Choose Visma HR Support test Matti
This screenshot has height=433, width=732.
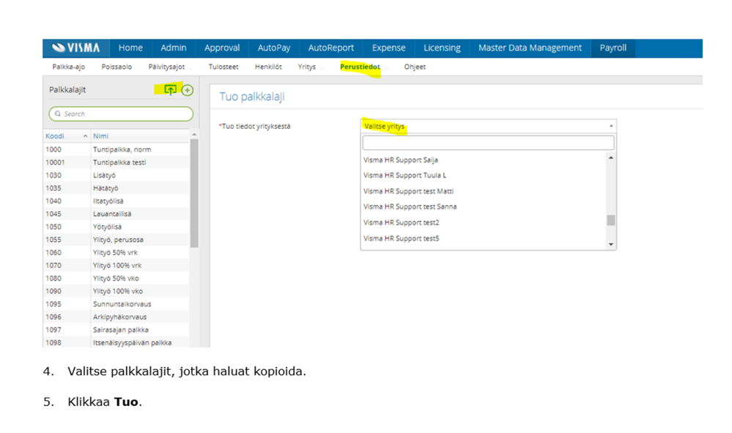pos(484,191)
